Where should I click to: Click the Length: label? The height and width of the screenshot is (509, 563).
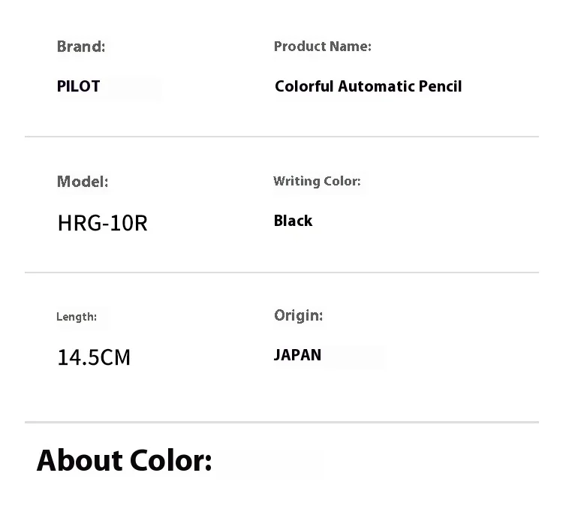tap(77, 317)
